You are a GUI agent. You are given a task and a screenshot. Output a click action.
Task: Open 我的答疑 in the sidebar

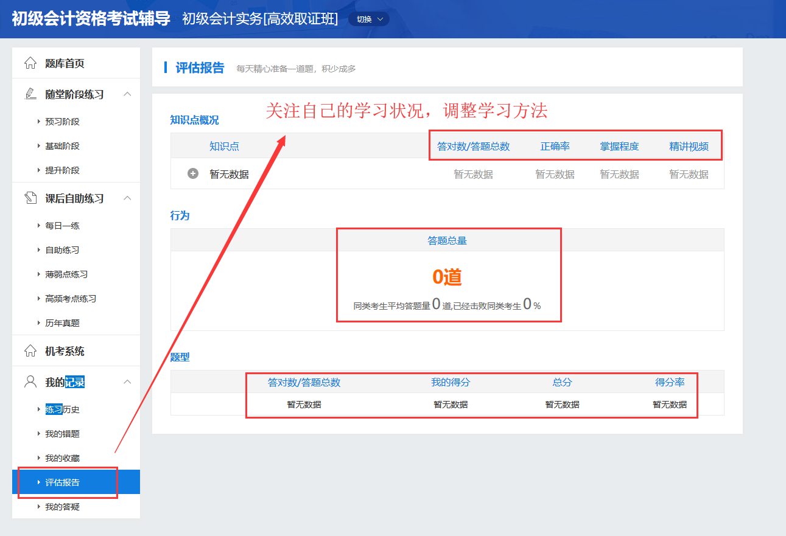point(62,507)
